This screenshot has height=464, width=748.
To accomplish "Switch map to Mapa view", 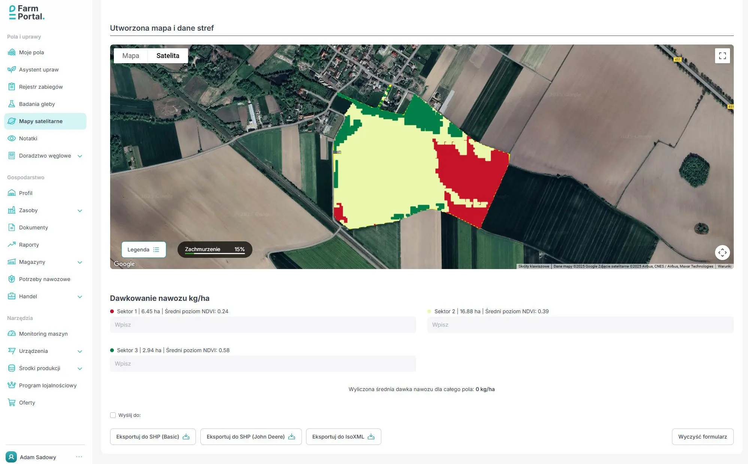I will [130, 56].
